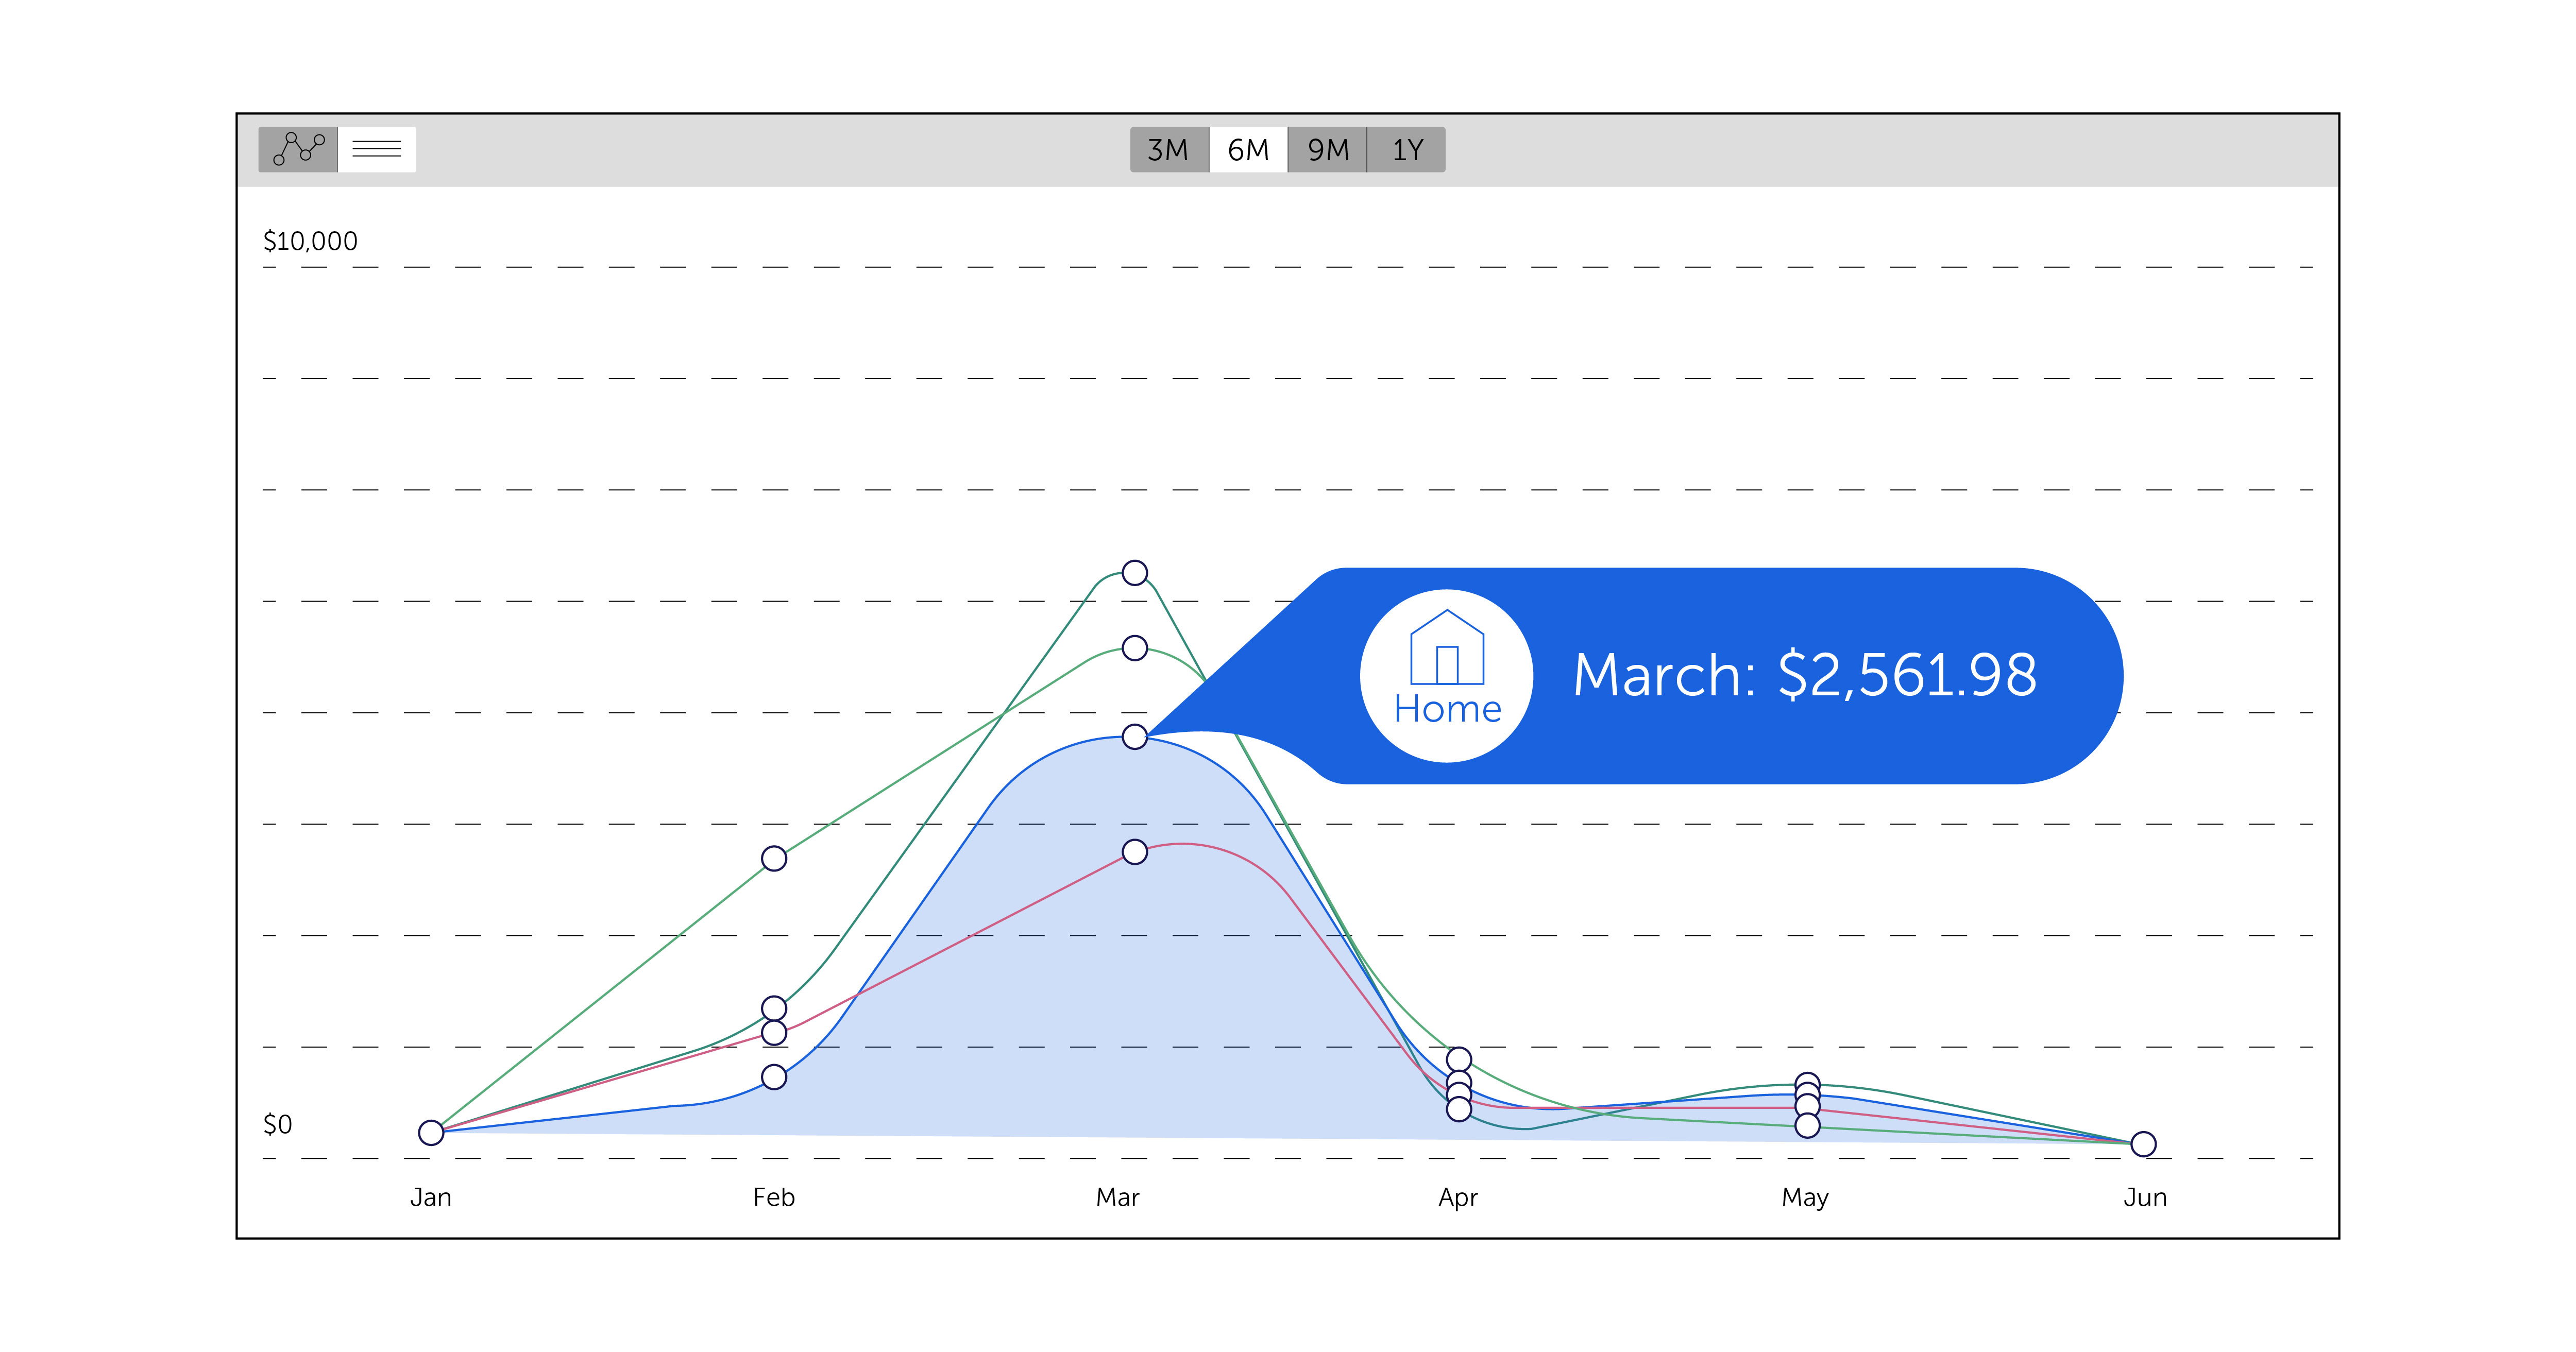Image resolution: width=2576 pixels, height=1352 pixels.
Task: Click the Jan axis label
Action: (431, 1197)
